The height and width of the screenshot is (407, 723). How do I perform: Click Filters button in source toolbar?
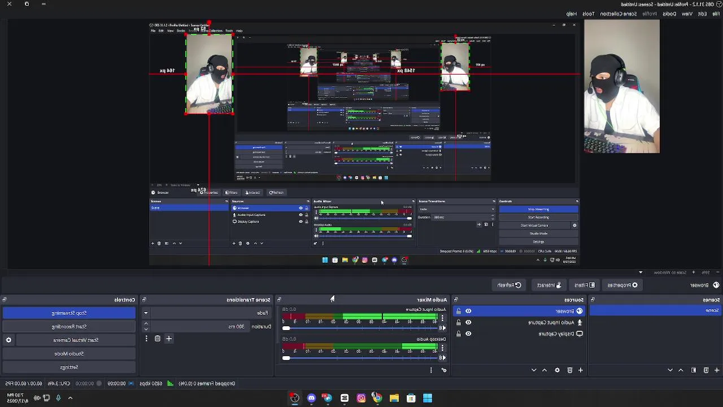(585, 285)
